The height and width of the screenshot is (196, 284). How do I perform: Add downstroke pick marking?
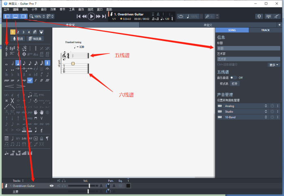36,118
